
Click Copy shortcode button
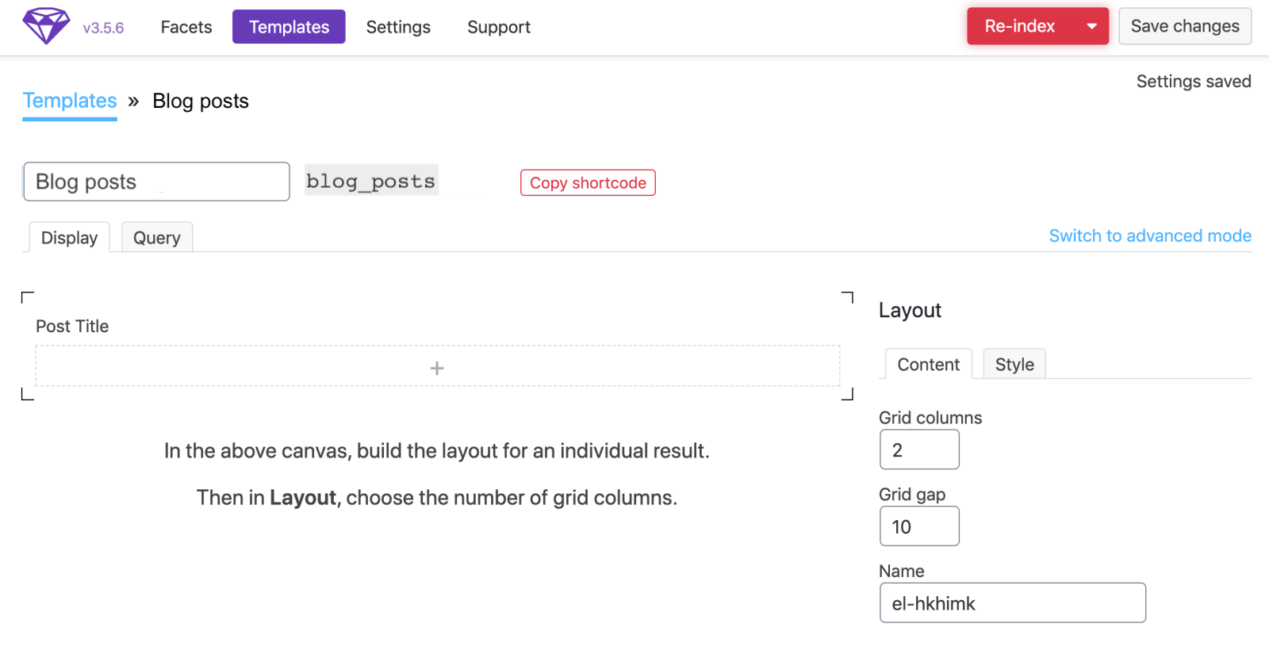click(588, 182)
